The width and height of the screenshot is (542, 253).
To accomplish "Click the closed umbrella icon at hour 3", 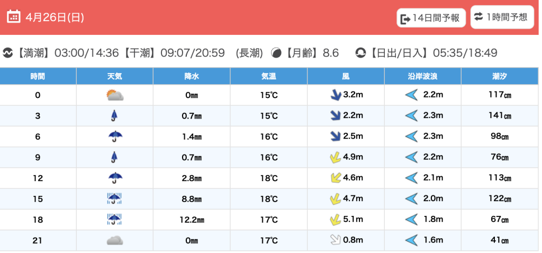I will point(114,116).
